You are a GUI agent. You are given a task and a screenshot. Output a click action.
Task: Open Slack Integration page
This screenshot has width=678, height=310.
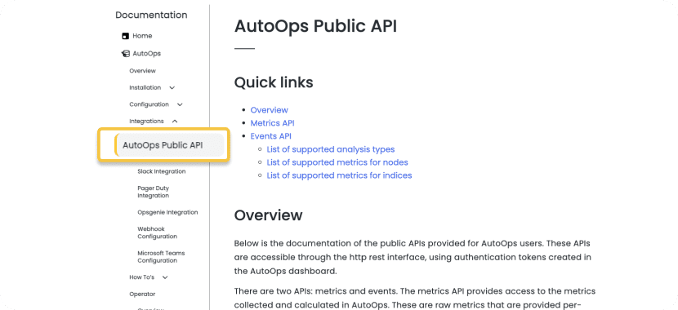tap(161, 171)
